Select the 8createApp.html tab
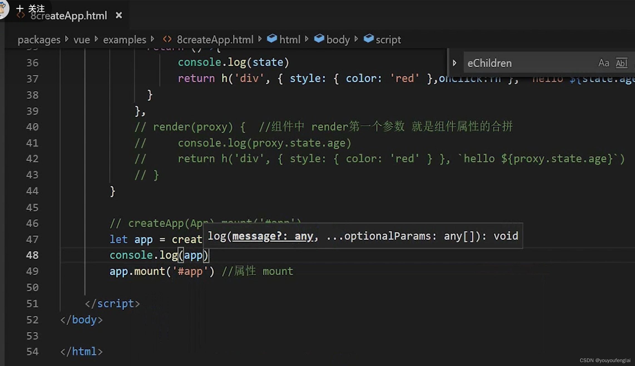635x366 pixels. coord(69,16)
